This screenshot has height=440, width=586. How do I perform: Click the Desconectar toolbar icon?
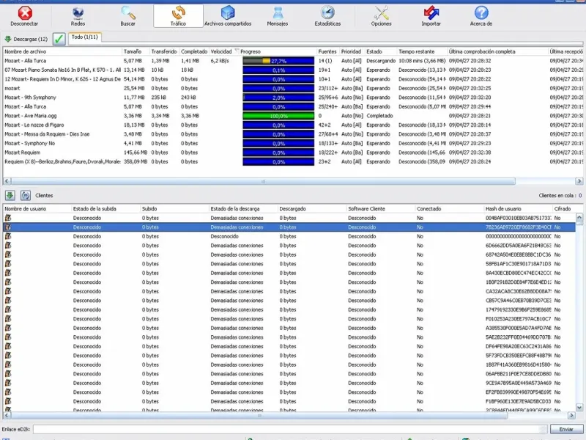click(25, 15)
